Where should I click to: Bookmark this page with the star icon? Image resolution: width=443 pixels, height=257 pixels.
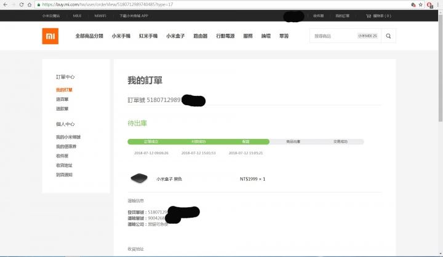pyautogui.click(x=420, y=4)
